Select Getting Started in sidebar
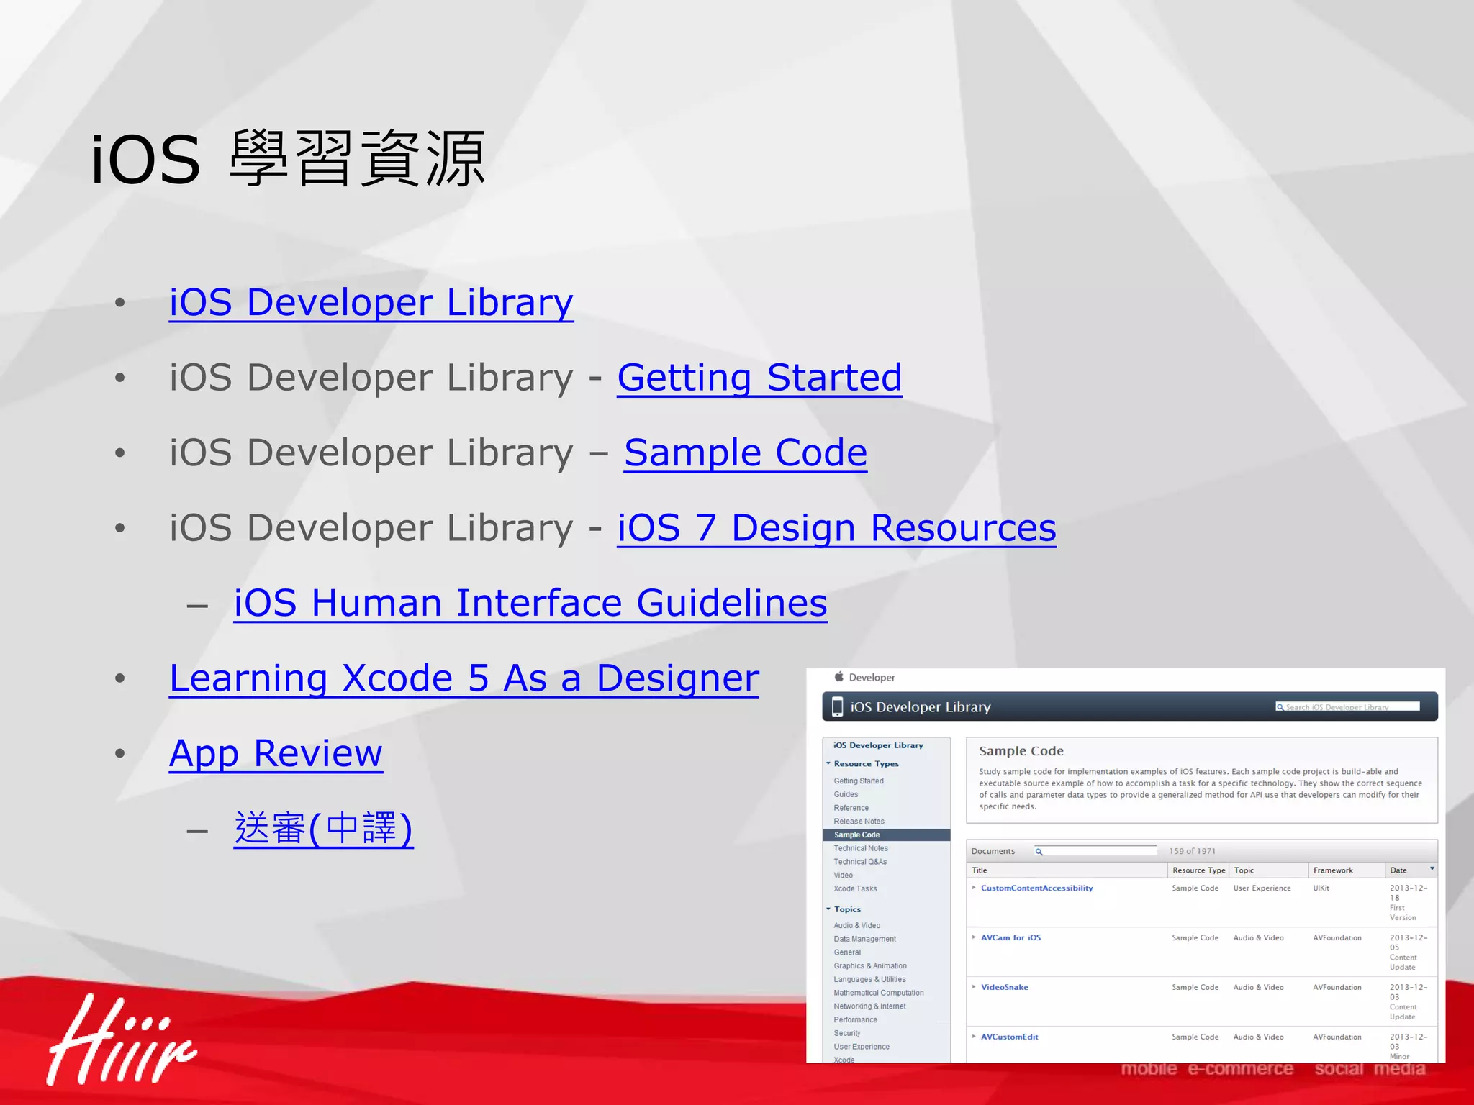The image size is (1474, 1105). click(x=859, y=781)
